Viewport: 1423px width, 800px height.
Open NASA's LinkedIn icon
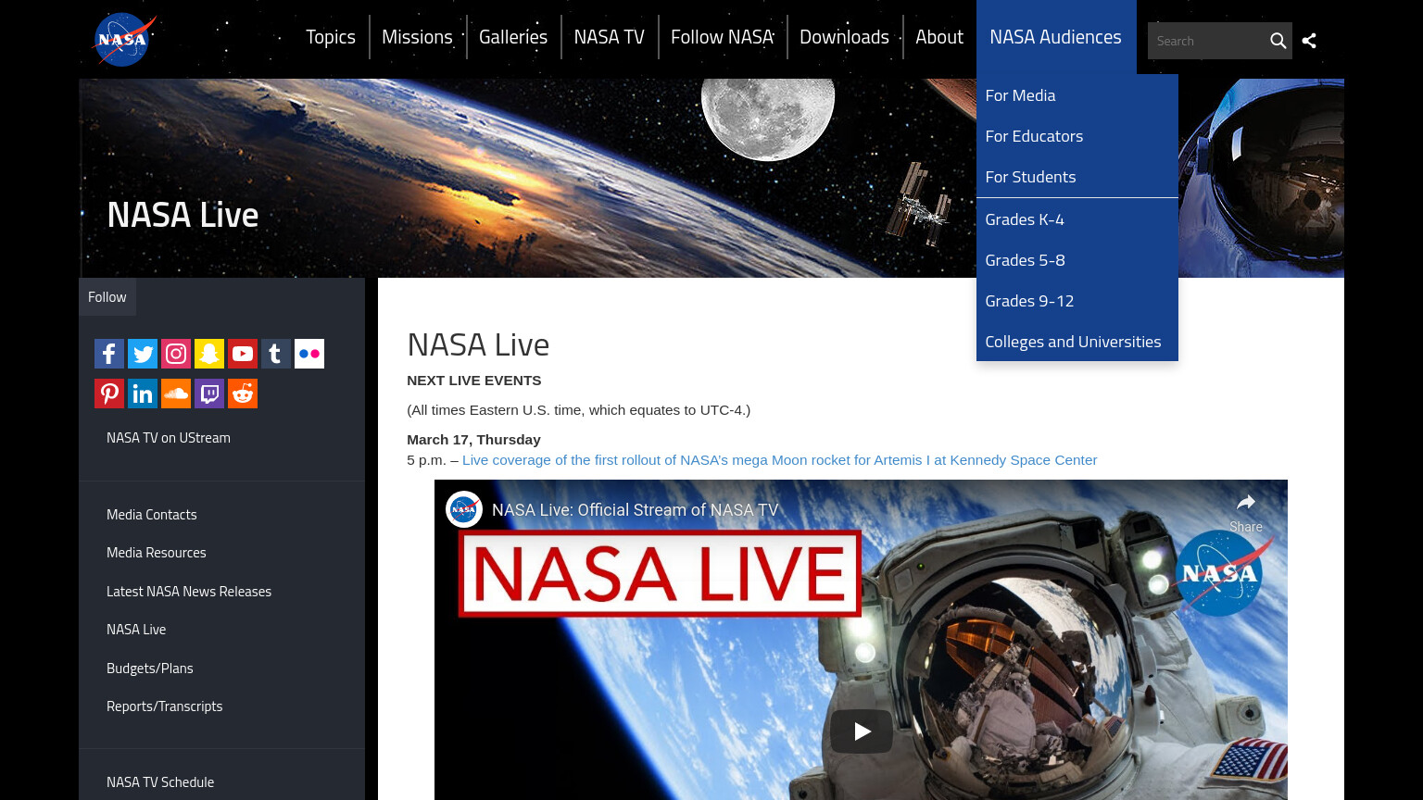[x=143, y=394]
